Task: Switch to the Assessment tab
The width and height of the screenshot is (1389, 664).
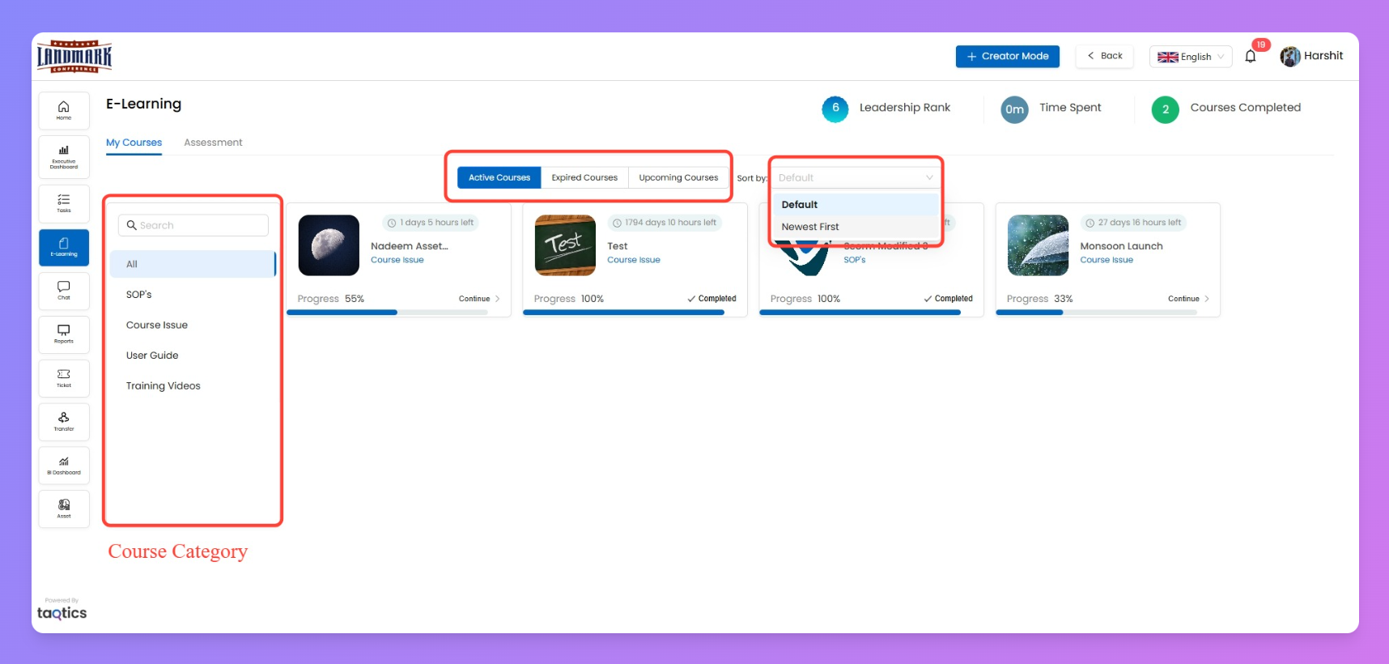Action: [213, 143]
